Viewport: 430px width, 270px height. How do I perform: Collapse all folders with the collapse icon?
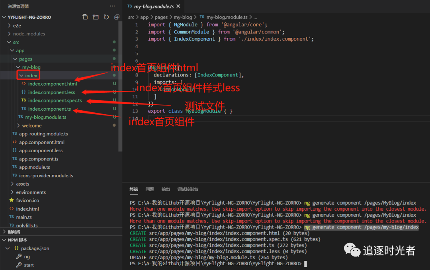117,17
